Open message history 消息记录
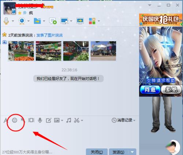This screenshot has width=183, height=155. 122,120
